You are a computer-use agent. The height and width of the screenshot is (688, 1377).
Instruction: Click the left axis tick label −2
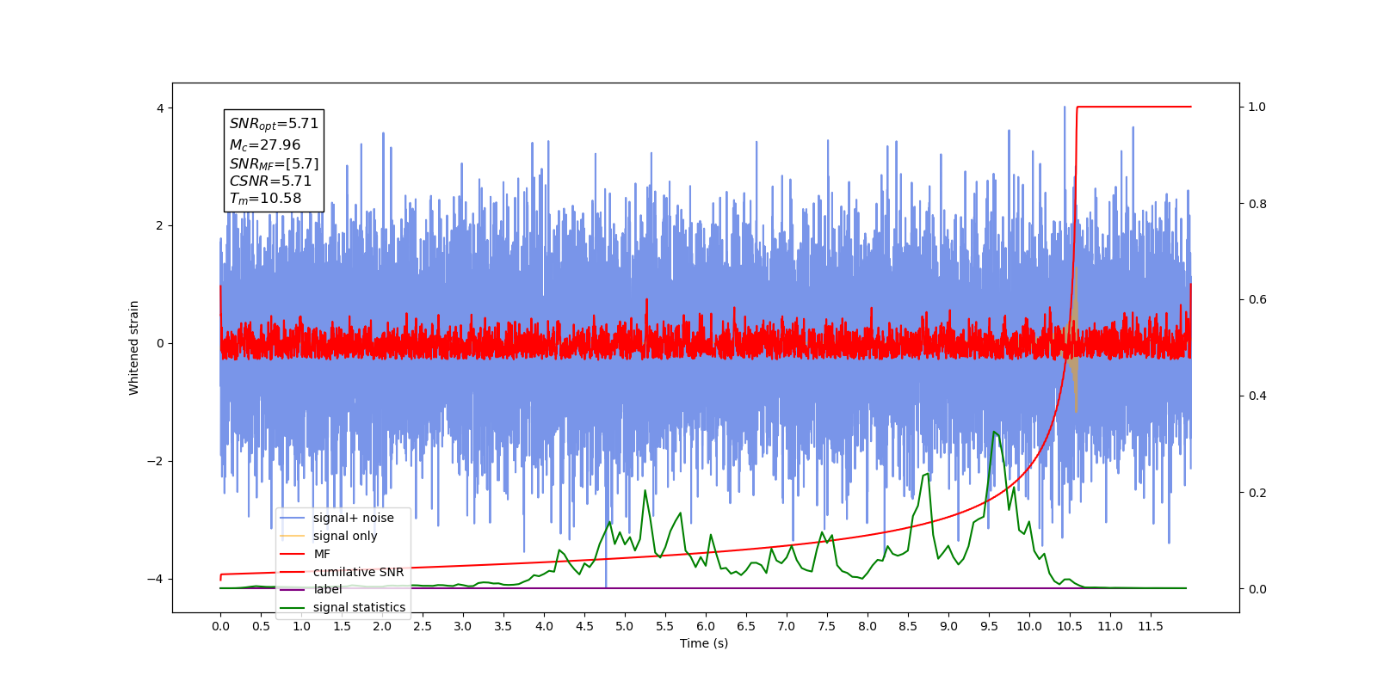156,461
